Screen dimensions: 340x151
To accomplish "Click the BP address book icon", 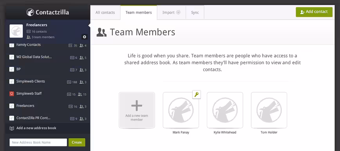I will 12,69.
